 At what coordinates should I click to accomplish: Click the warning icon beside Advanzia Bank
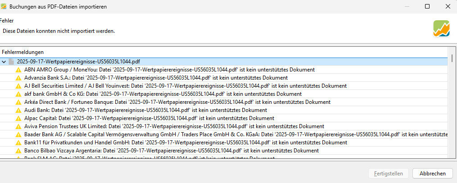coord(18,78)
